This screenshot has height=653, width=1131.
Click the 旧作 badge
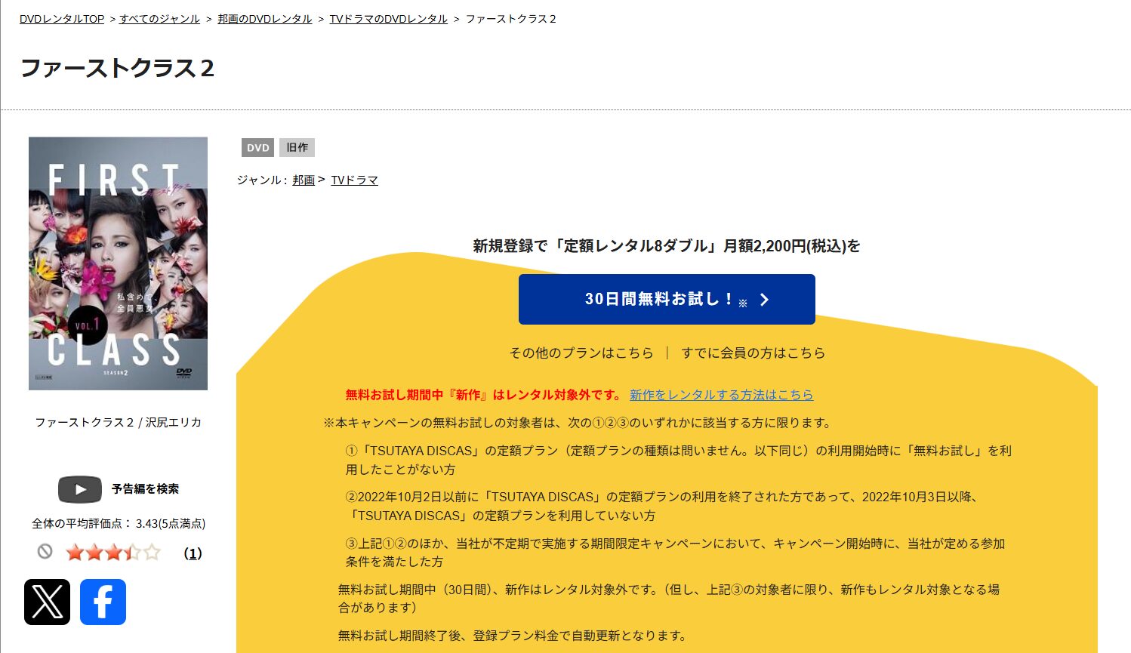coord(297,147)
